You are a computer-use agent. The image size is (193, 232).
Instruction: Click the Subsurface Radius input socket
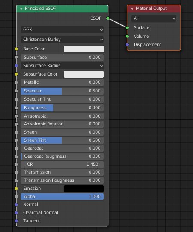pyautogui.click(x=16, y=66)
